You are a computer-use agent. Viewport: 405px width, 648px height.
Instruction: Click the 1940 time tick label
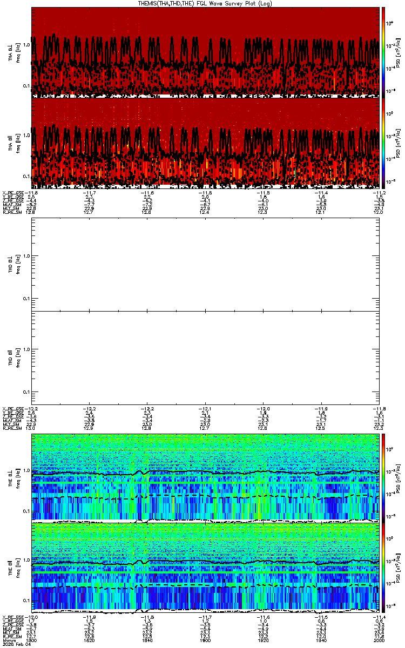pyautogui.click(x=321, y=640)
